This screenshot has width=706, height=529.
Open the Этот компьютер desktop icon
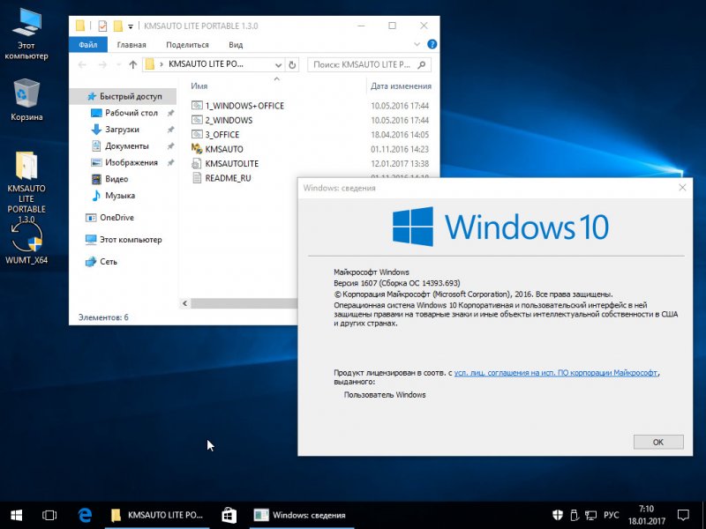coord(26,34)
